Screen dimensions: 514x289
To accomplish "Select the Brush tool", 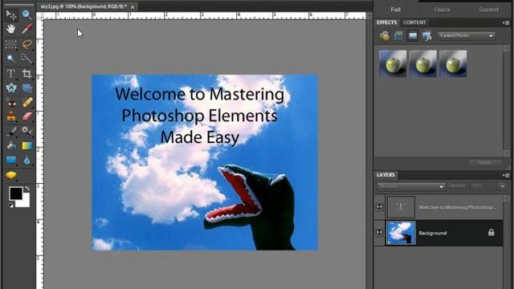I will (10, 132).
